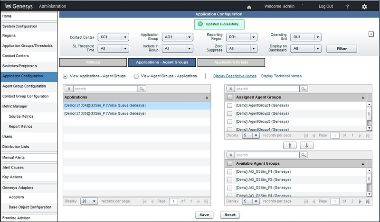
Task: Run the Applications search magnifier
Action: pyautogui.click(x=142, y=89)
